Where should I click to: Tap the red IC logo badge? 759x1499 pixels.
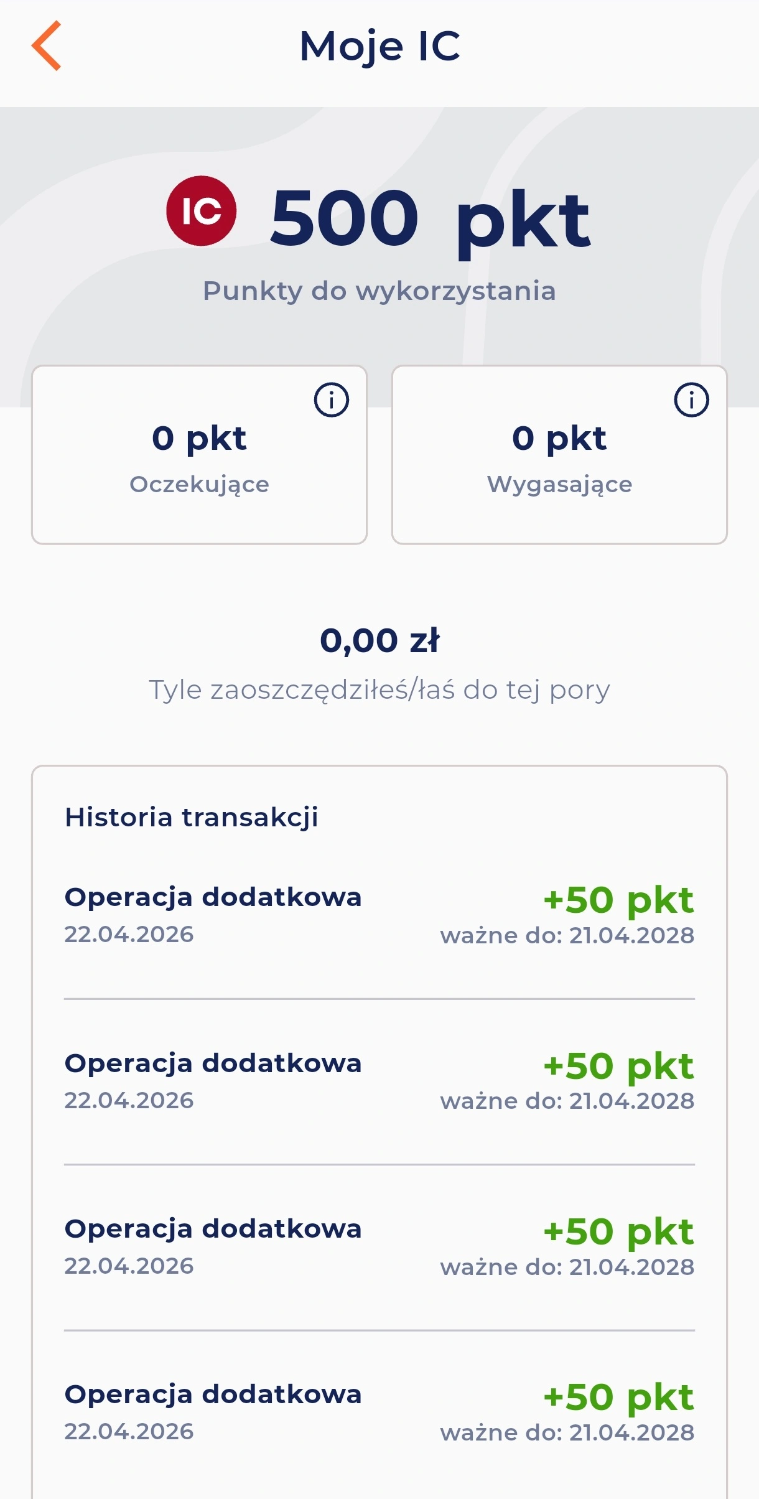tap(201, 211)
